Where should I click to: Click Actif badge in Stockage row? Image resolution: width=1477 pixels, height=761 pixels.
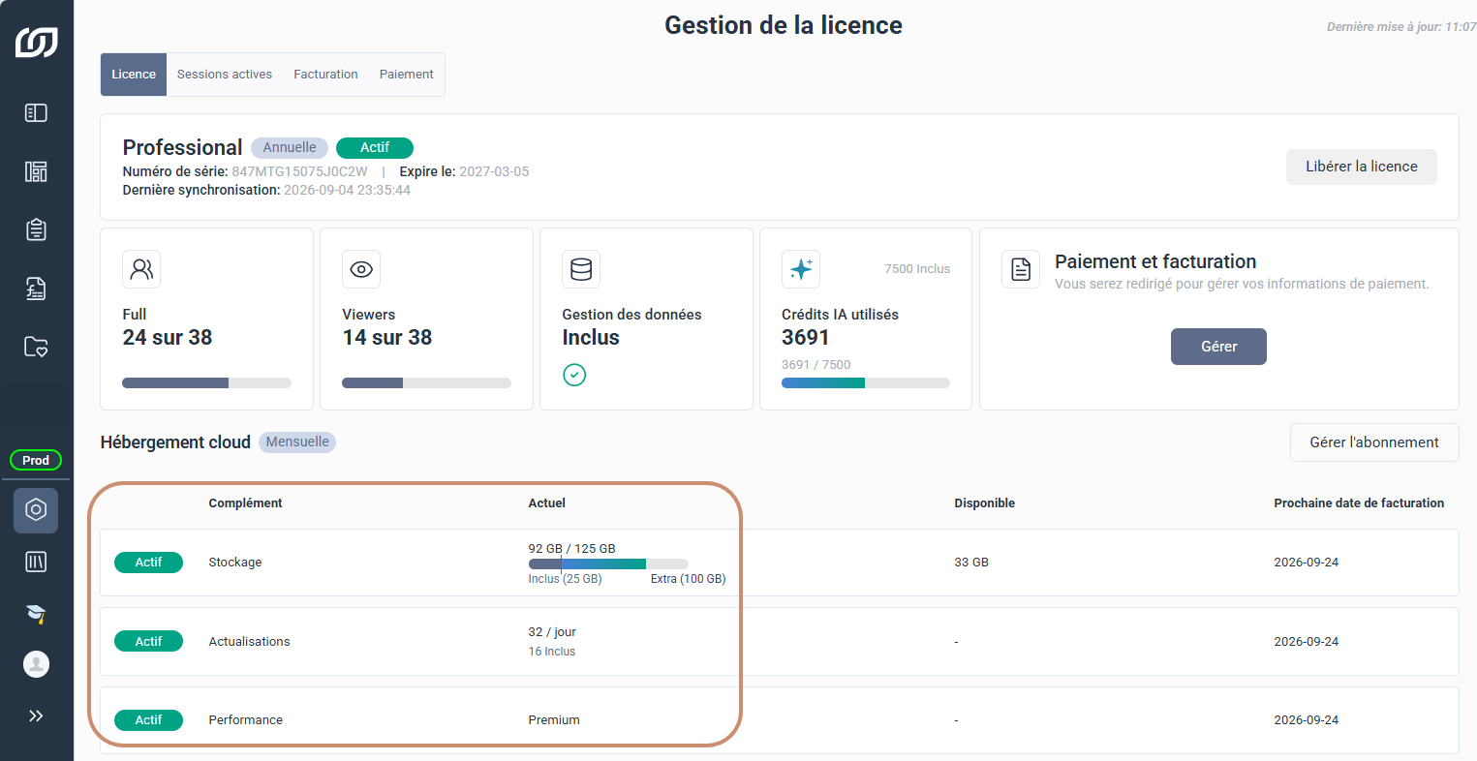pyautogui.click(x=148, y=563)
